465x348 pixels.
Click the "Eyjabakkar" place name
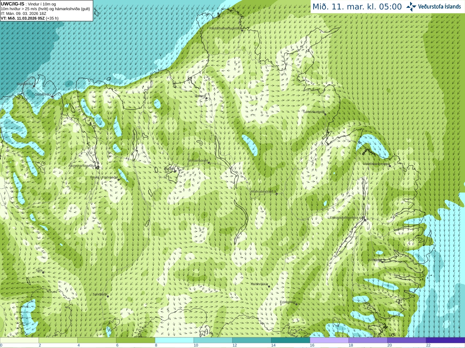tap(288, 302)
